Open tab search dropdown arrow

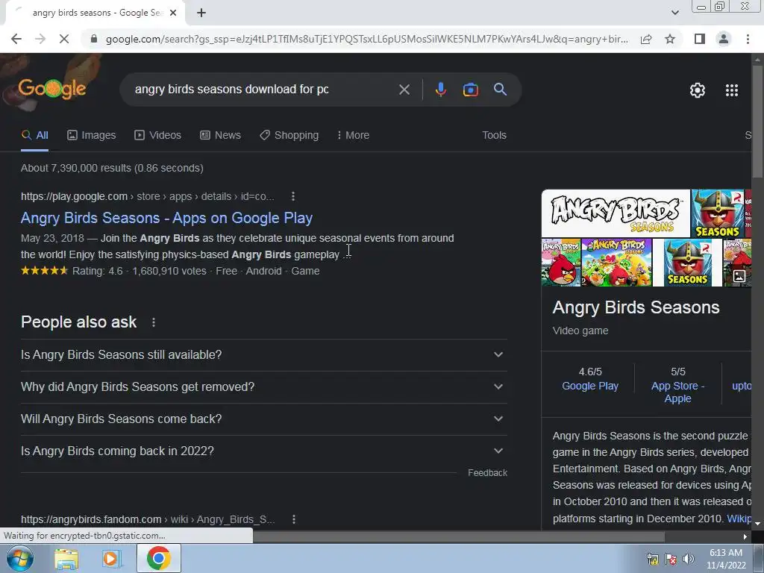pos(674,13)
